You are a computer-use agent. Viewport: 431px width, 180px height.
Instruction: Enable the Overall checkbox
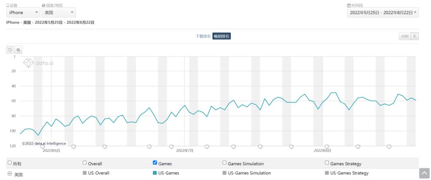click(85, 163)
